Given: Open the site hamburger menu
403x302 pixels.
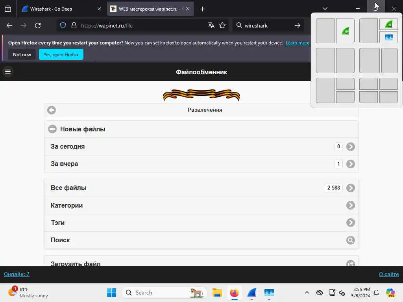Looking at the screenshot, I should point(8,72).
